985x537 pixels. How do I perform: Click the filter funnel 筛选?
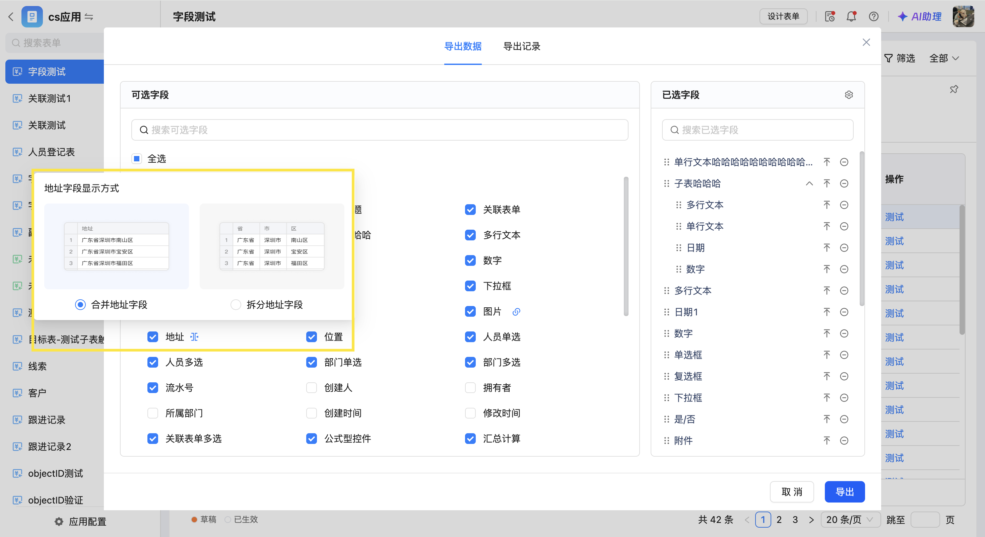(899, 58)
